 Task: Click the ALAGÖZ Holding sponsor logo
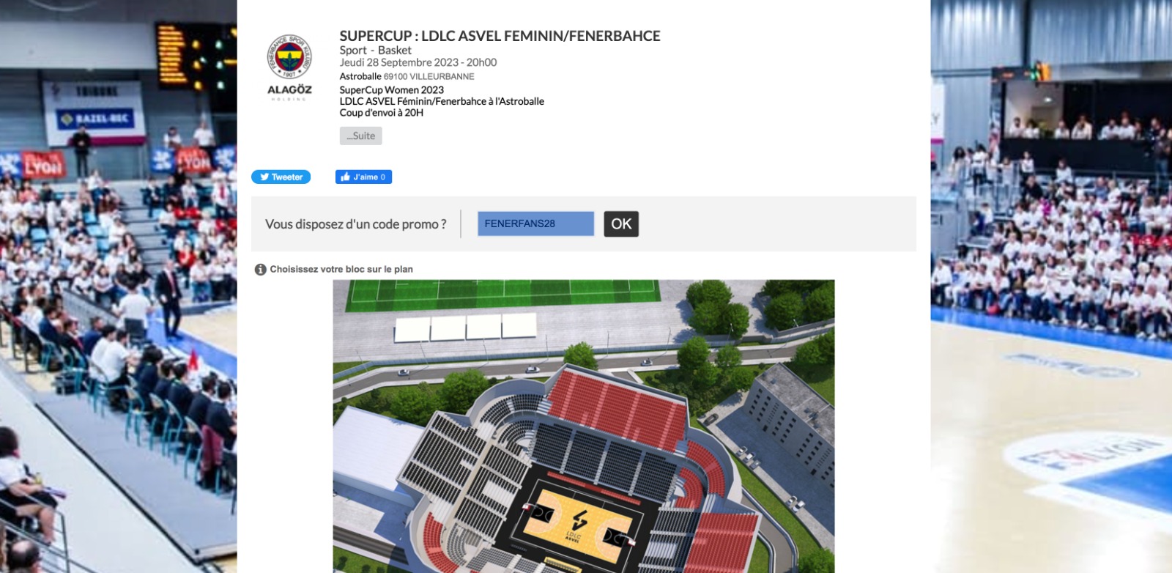[x=289, y=92]
